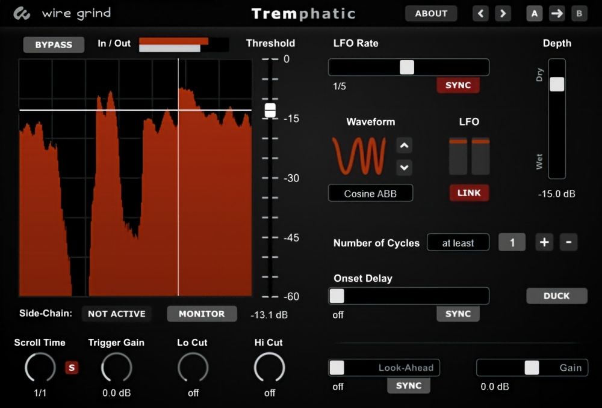Decrease number of cycles with minus
Viewport: 602px width, 408px height.
click(x=568, y=242)
